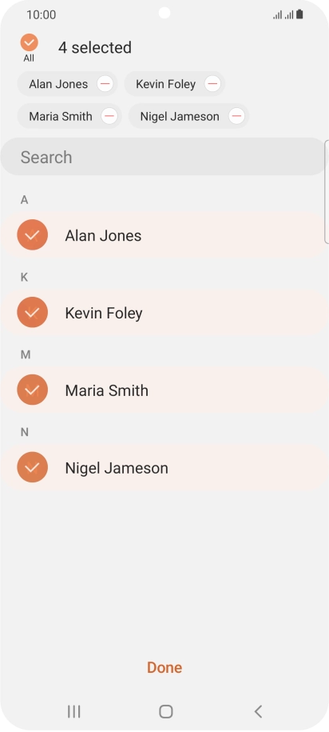The height and width of the screenshot is (732, 329).
Task: Tap the Nigel Jameson contact name
Action: tap(117, 468)
